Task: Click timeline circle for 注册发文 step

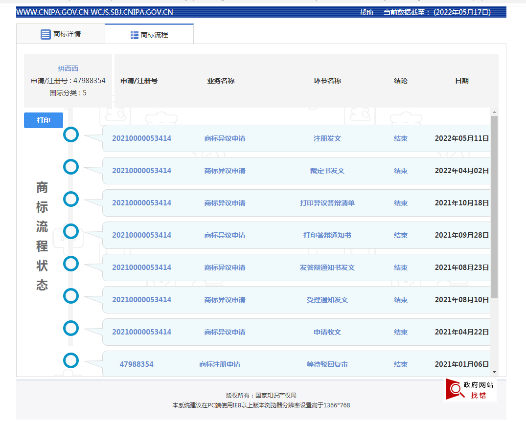Action: pos(71,134)
